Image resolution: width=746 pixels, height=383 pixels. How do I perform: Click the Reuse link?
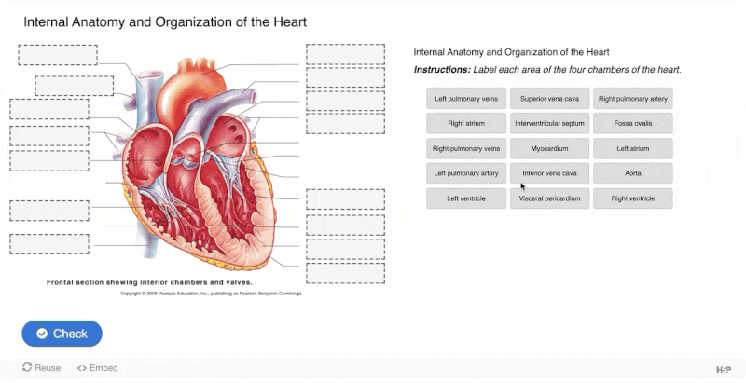click(41, 368)
